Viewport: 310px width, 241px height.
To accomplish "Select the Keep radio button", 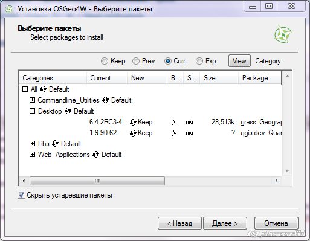I will pos(105,61).
